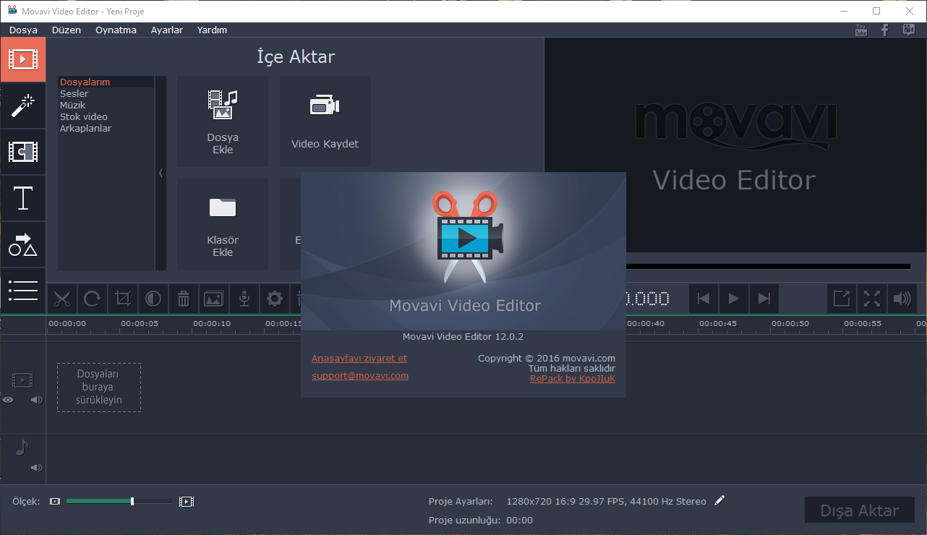This screenshot has width=927, height=535.
Task: Open Movavi Facebook page icon
Action: pos(884,30)
